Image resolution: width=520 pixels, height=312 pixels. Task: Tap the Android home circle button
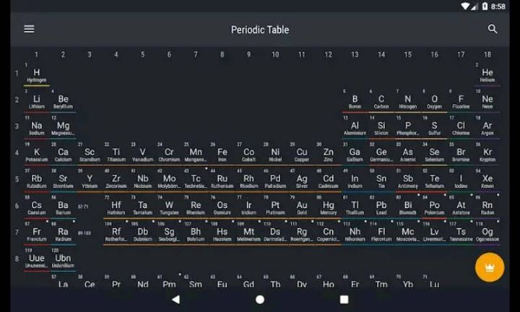coord(260,299)
